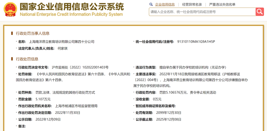Viewport: 267px width, 131px height.
Task: Focus the enterprise name search input field
Action: 202,12
